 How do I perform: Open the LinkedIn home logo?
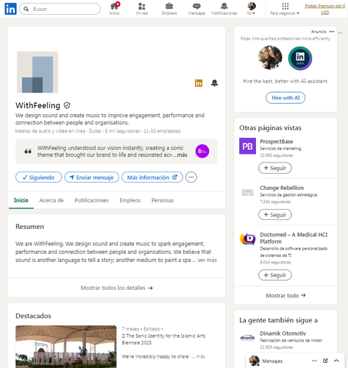coord(10,9)
